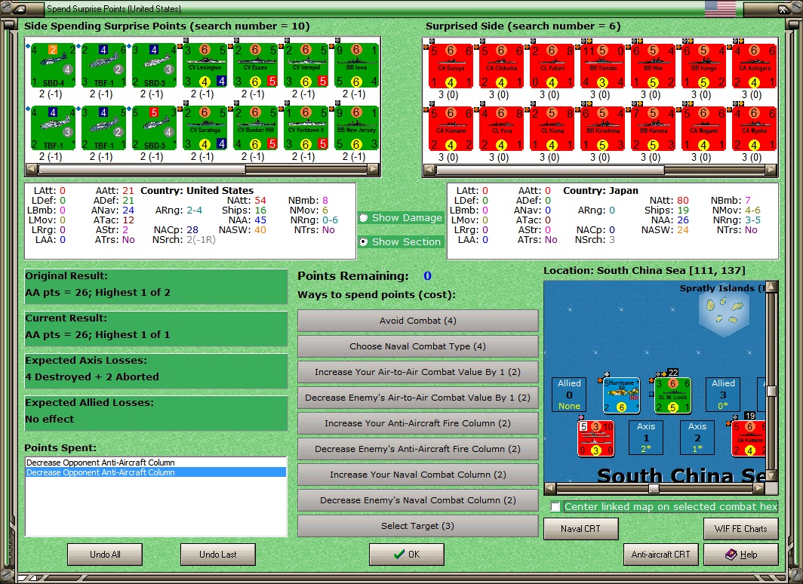This screenshot has width=803, height=584.
Task: Select the SBD-5 counter with red 5 box
Action: coord(154,128)
